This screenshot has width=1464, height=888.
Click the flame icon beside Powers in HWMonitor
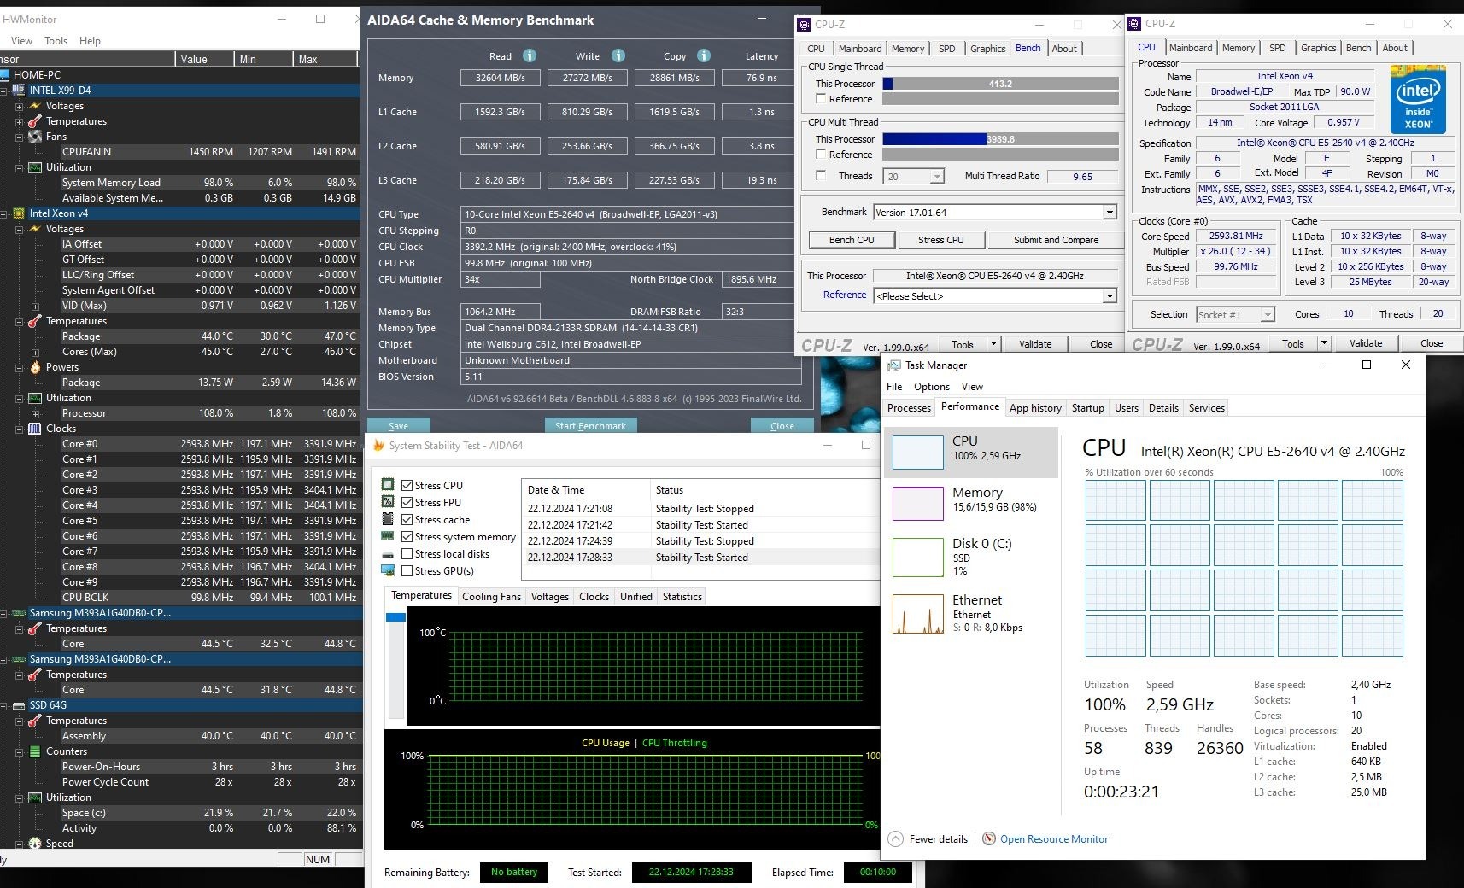(x=35, y=367)
